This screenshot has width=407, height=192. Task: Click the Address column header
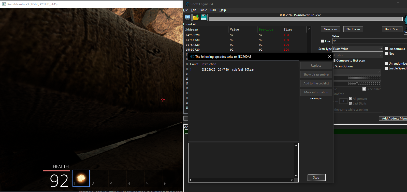pos(206,29)
